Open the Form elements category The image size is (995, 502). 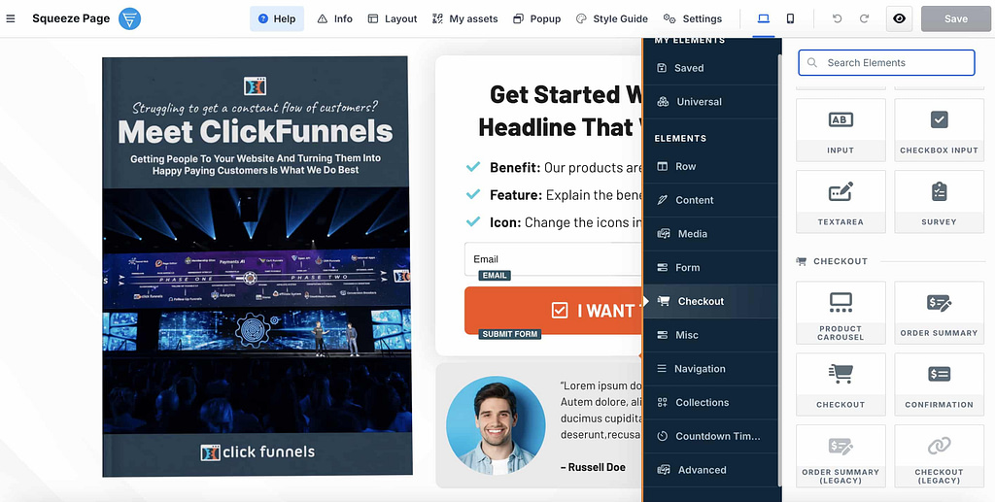[x=711, y=267]
